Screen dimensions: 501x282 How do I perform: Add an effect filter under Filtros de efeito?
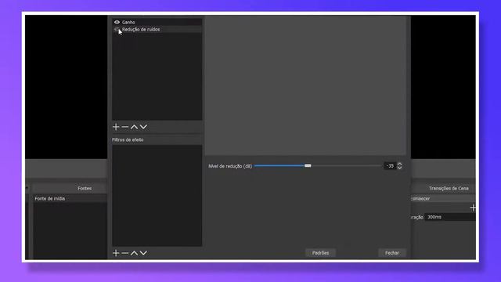(116, 253)
